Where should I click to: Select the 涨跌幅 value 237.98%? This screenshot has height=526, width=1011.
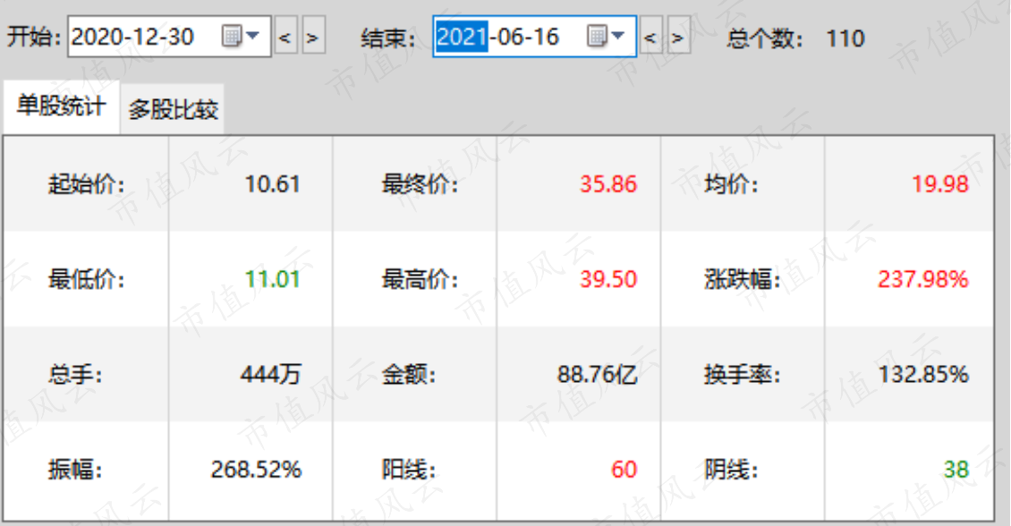[922, 279]
